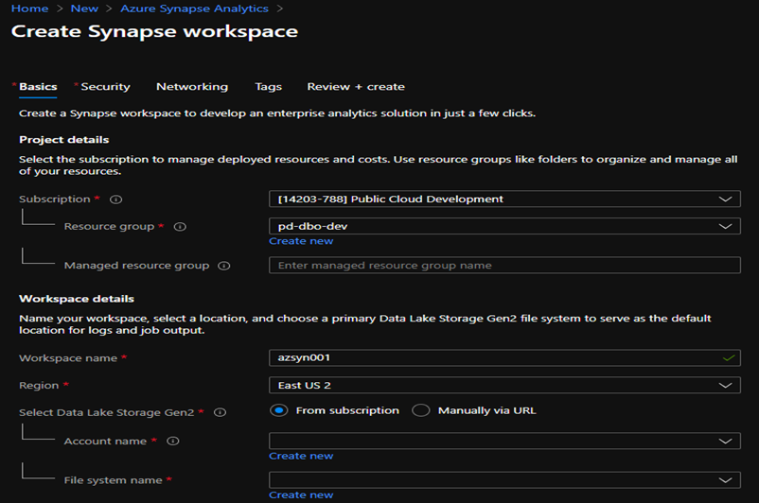Switch to the Tags tab
759x503 pixels.
(268, 87)
